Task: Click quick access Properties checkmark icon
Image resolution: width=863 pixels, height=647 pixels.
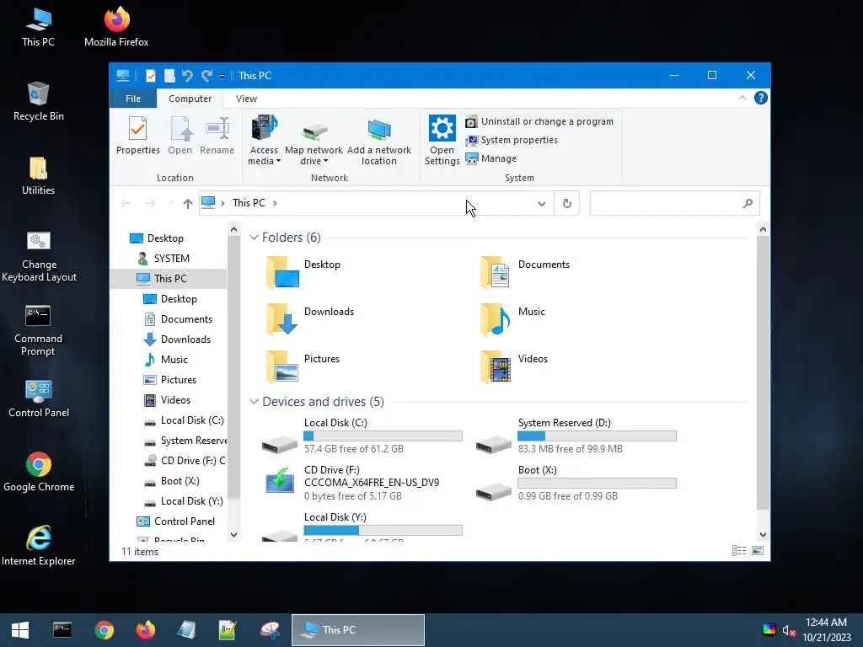Action: (150, 75)
